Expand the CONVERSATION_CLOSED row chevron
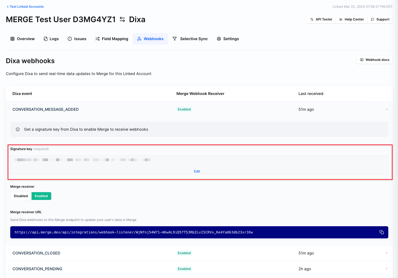 [x=386, y=253]
